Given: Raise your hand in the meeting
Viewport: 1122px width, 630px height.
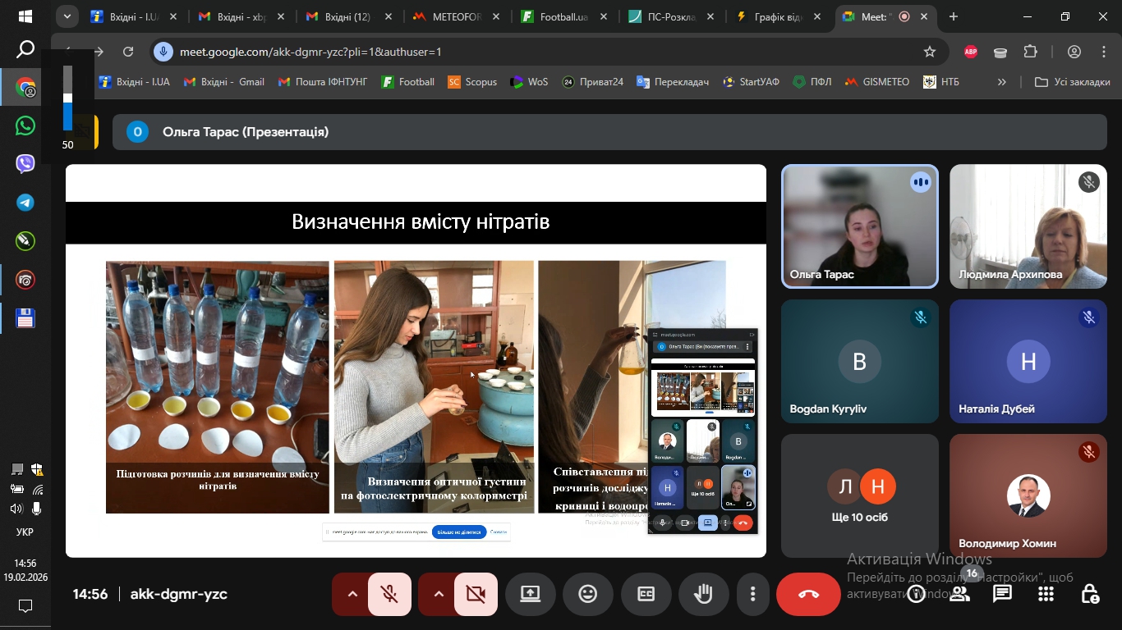Looking at the screenshot, I should [703, 593].
